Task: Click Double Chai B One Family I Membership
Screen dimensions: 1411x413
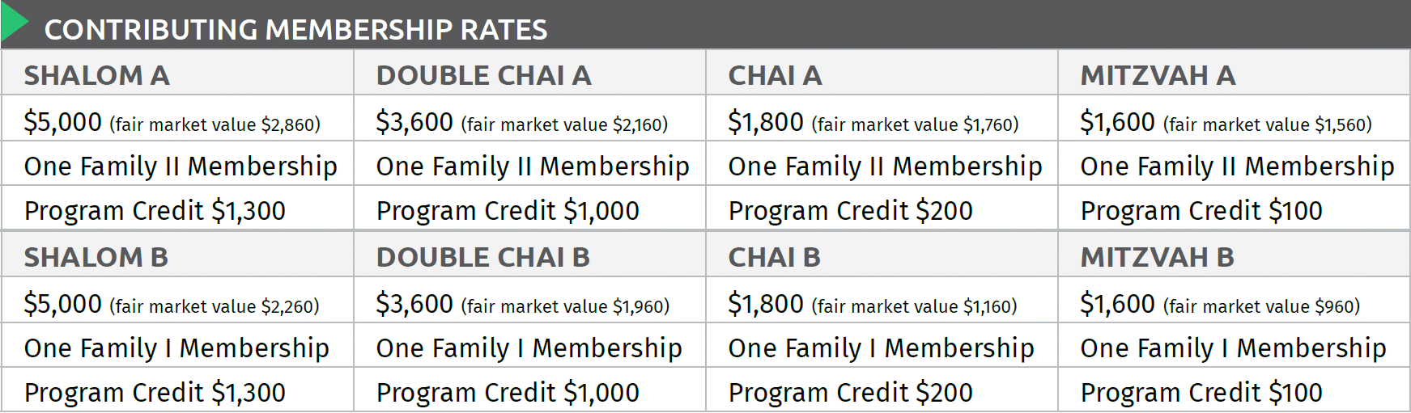Action: [x=529, y=348]
